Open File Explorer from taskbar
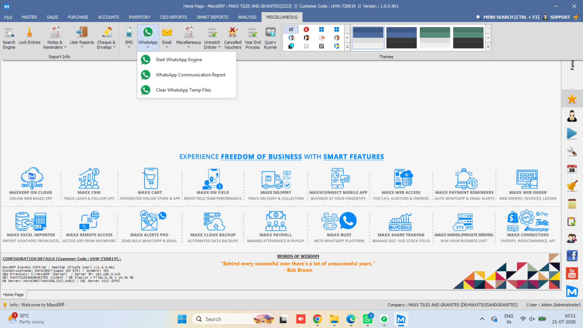 click(334, 319)
